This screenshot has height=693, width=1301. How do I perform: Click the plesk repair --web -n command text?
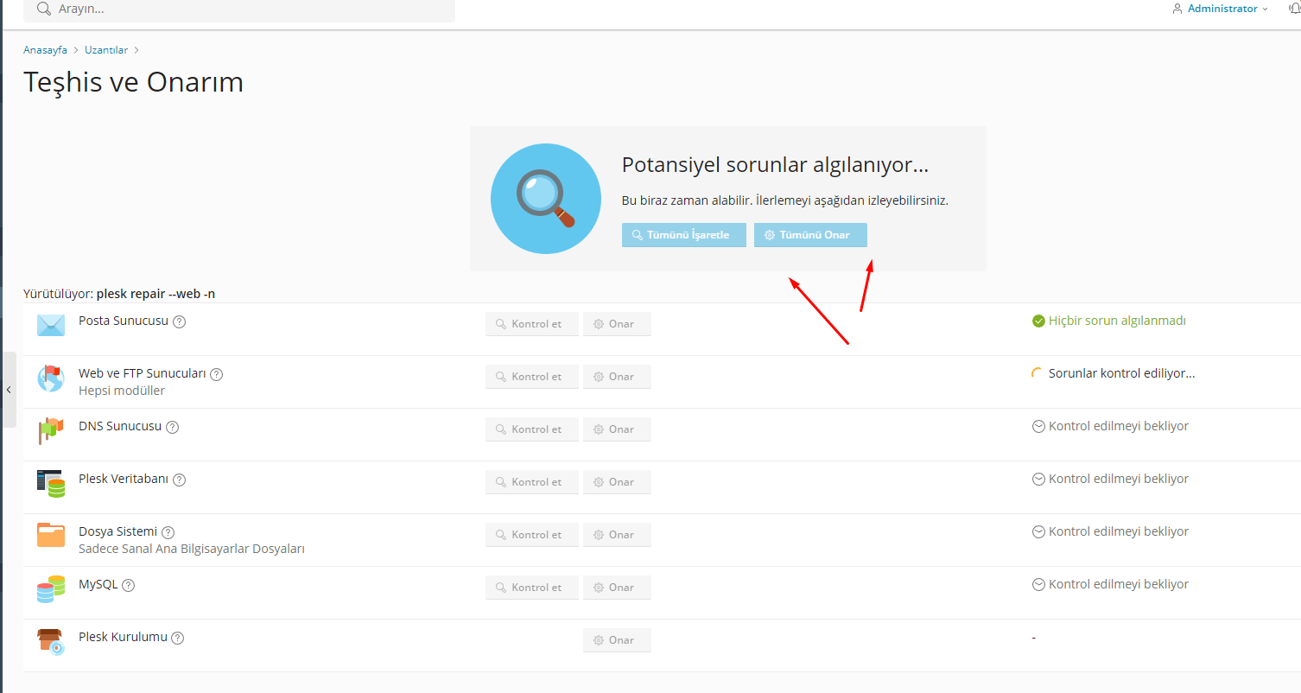pyautogui.click(x=155, y=294)
